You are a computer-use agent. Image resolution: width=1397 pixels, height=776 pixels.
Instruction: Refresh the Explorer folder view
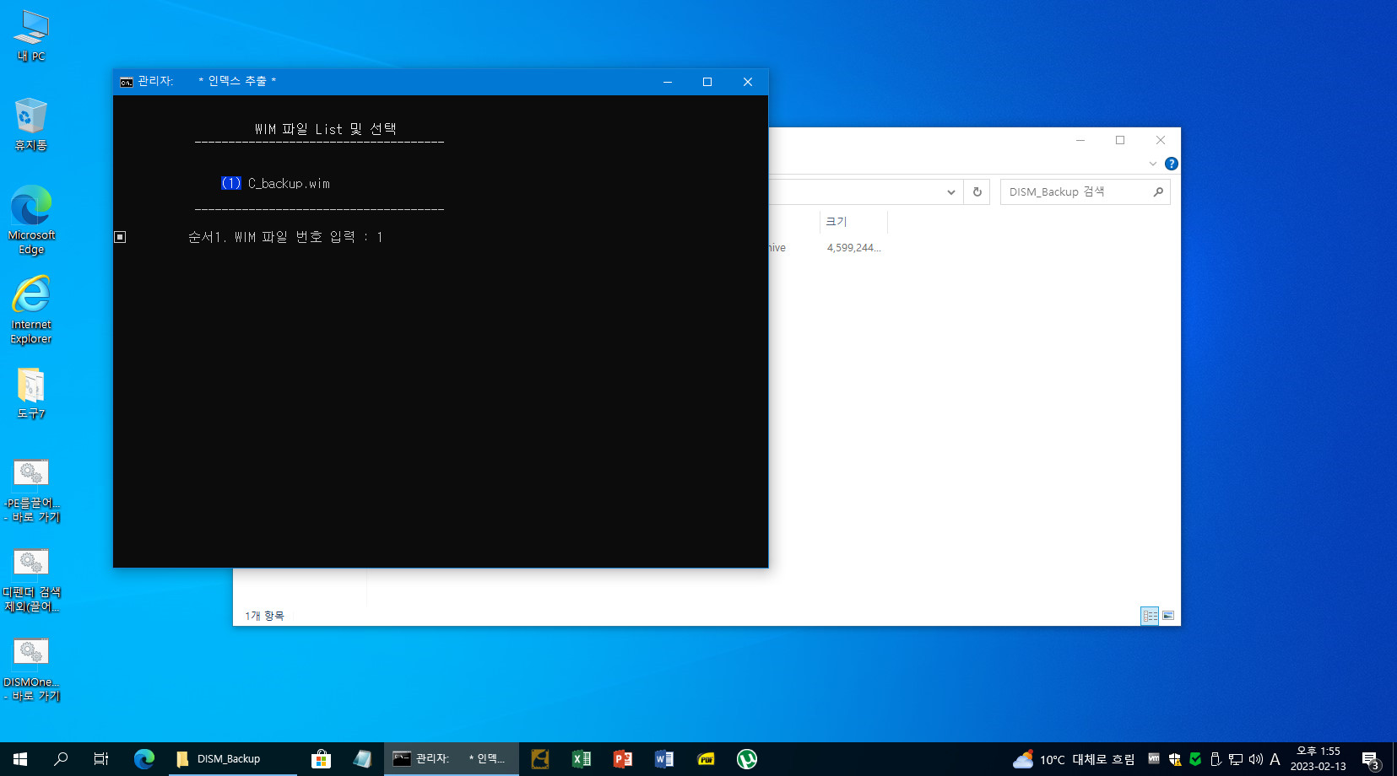[x=977, y=192]
